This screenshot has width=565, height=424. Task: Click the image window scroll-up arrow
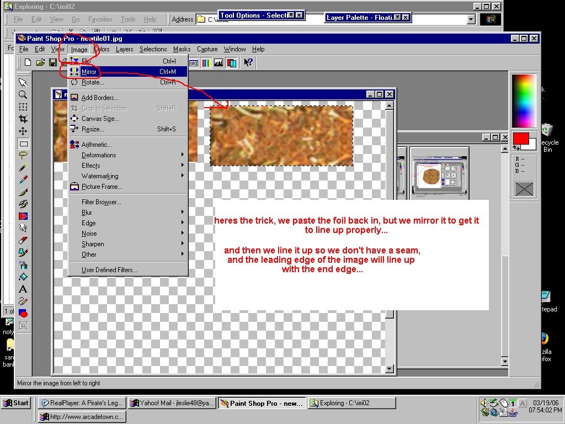point(389,105)
